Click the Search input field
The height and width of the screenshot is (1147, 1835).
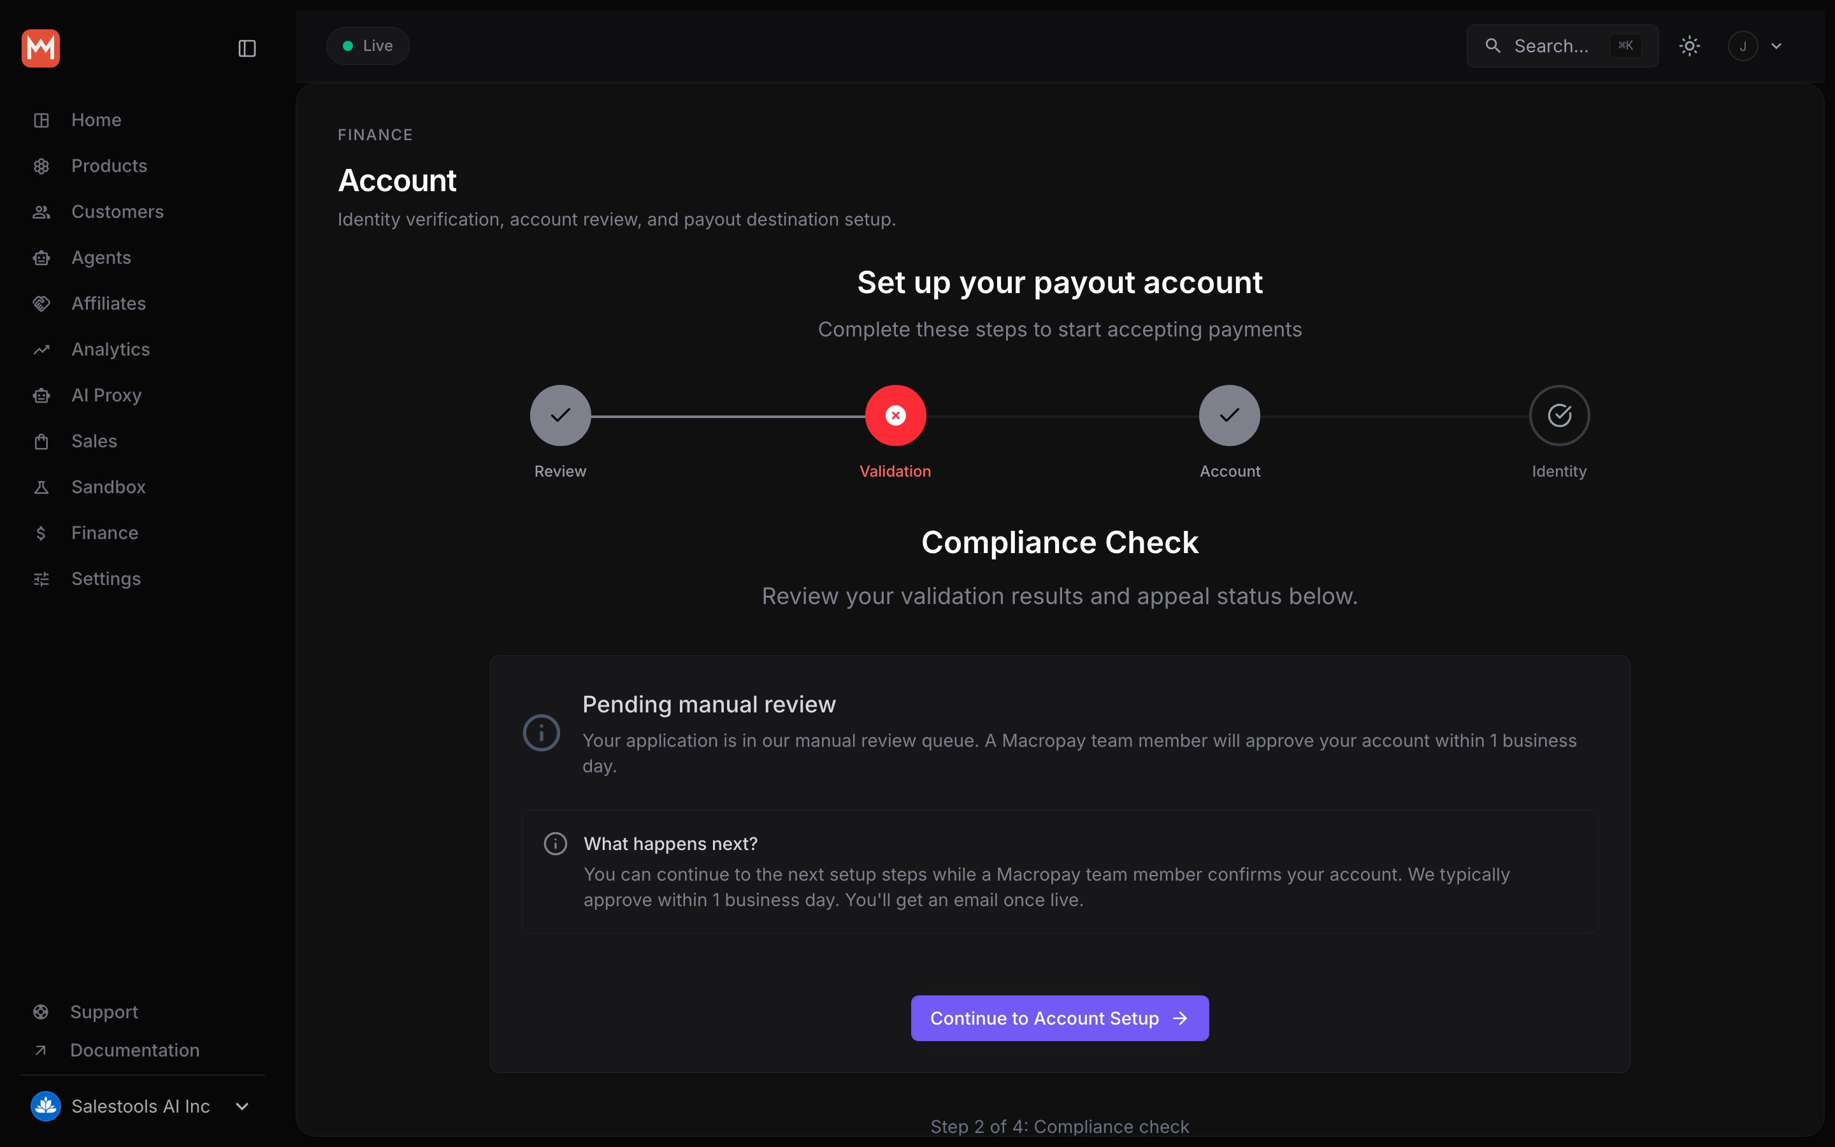[1562, 47]
